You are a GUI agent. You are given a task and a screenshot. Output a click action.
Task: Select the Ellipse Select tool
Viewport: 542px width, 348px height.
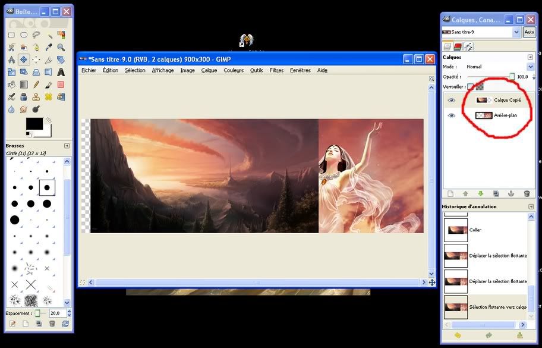(24, 35)
